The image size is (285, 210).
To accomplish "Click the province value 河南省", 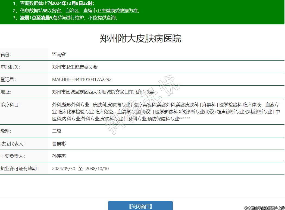I will [59, 54].
